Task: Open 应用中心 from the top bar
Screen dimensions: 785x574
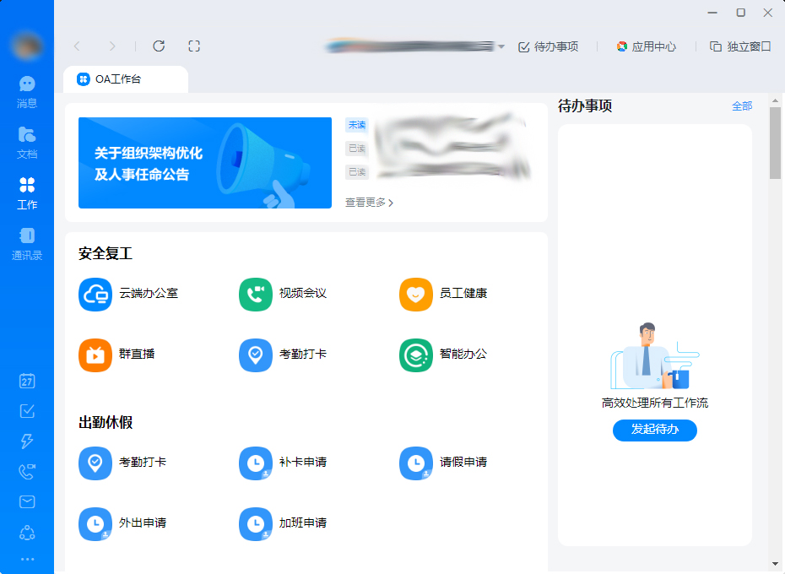Action: click(x=647, y=46)
